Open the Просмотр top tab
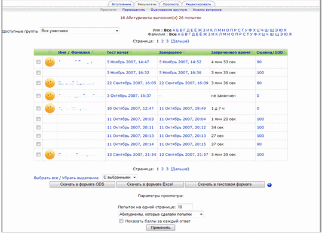This screenshot has height=233, width=322. (x=171, y=4)
